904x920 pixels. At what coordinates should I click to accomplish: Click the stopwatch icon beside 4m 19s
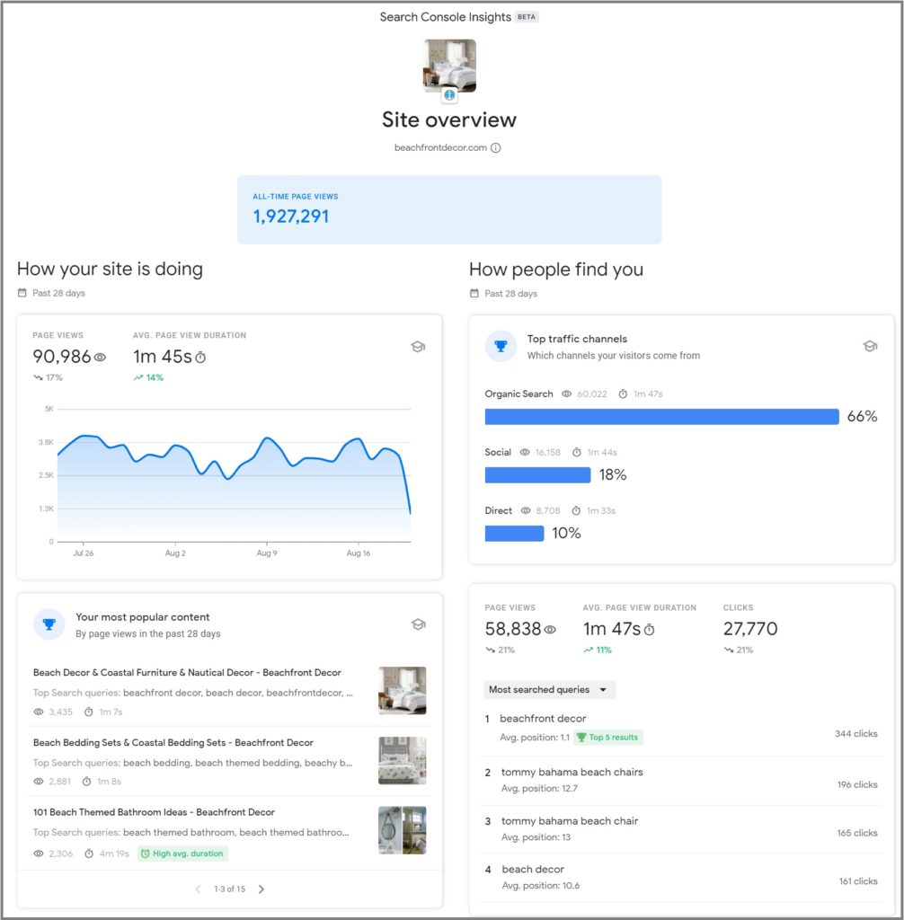89,854
